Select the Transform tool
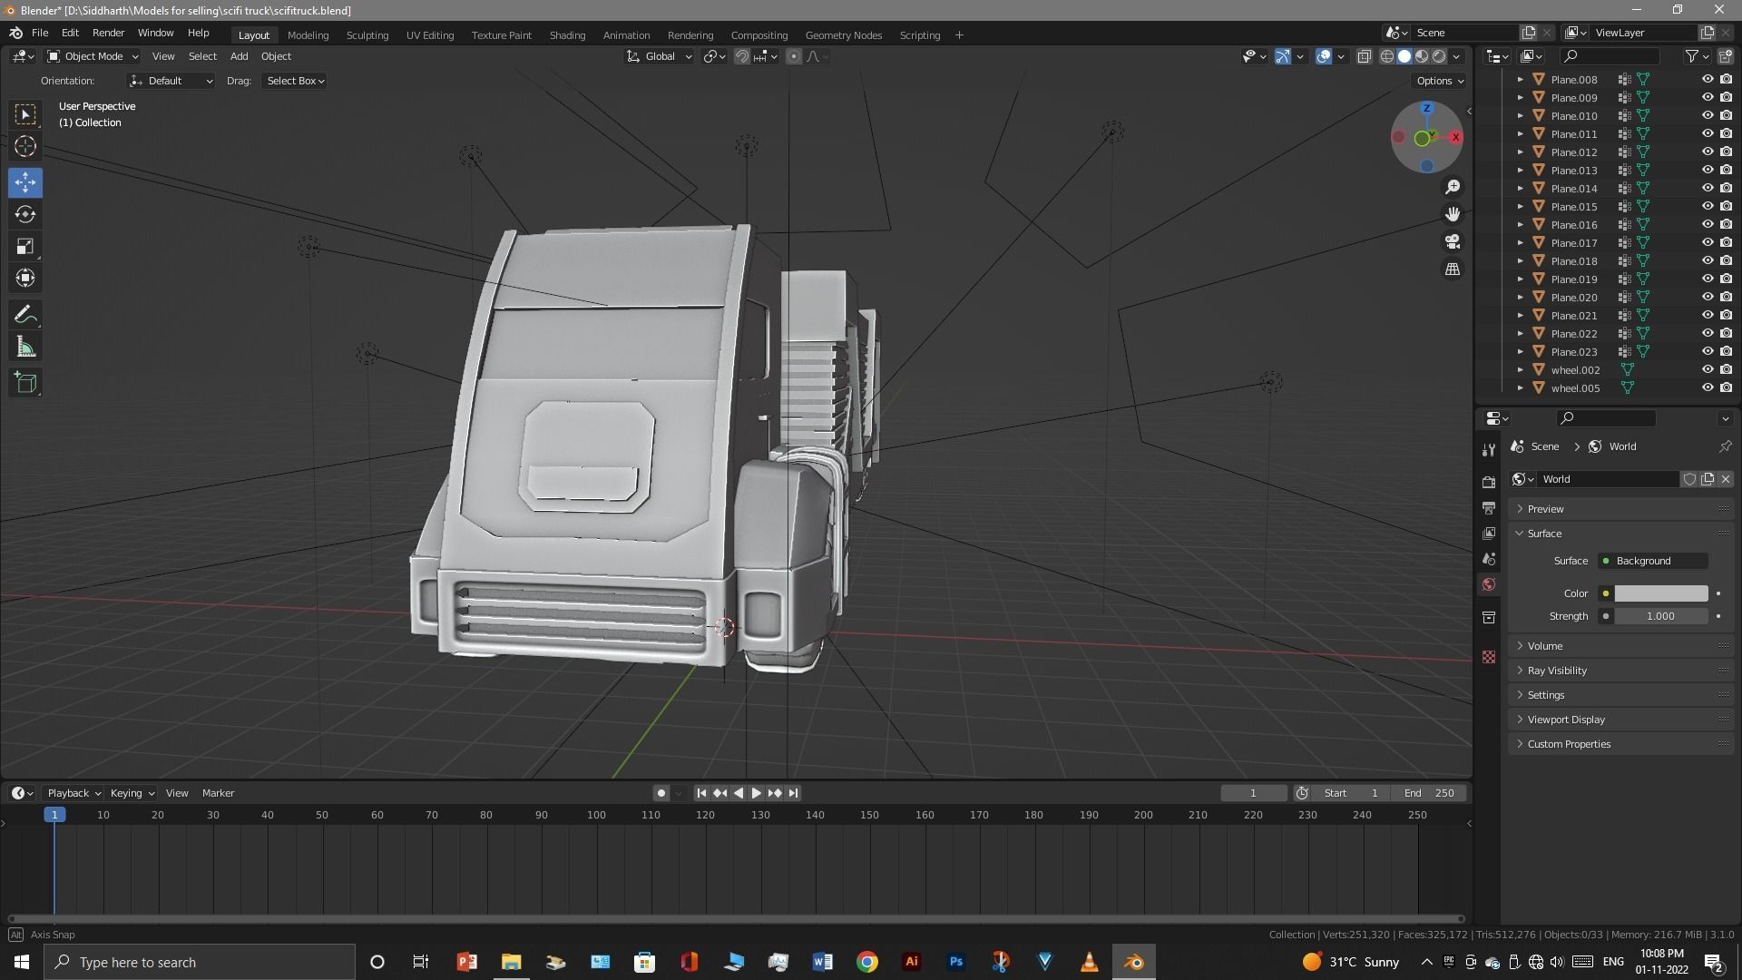 (x=25, y=278)
